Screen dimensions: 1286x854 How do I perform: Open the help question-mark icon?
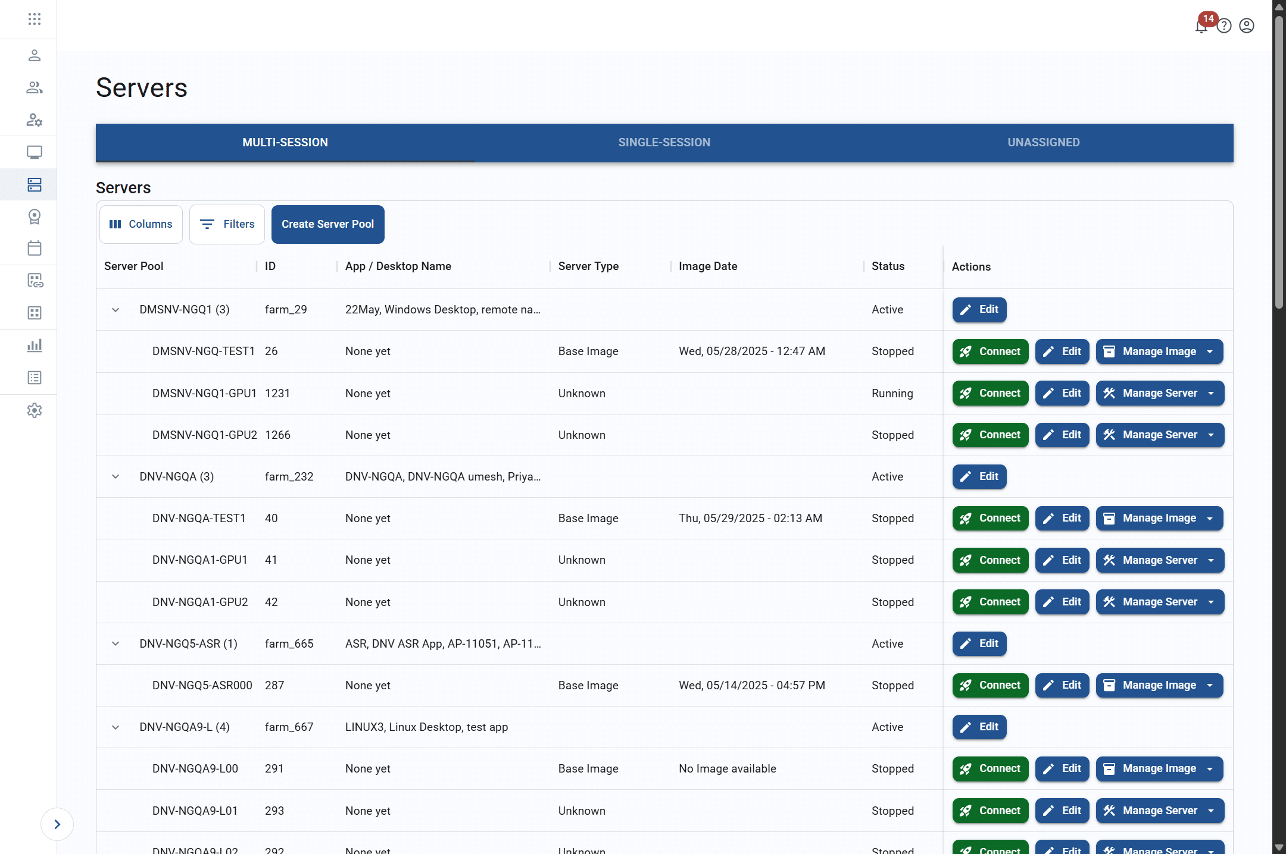pos(1225,26)
